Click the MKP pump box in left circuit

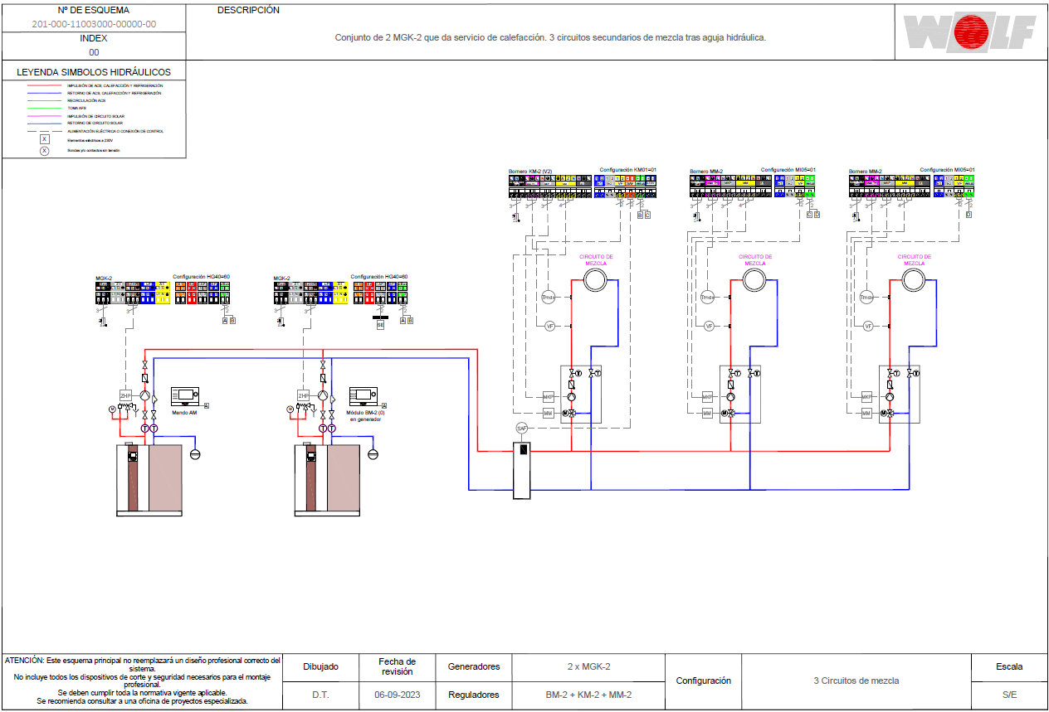tap(548, 396)
